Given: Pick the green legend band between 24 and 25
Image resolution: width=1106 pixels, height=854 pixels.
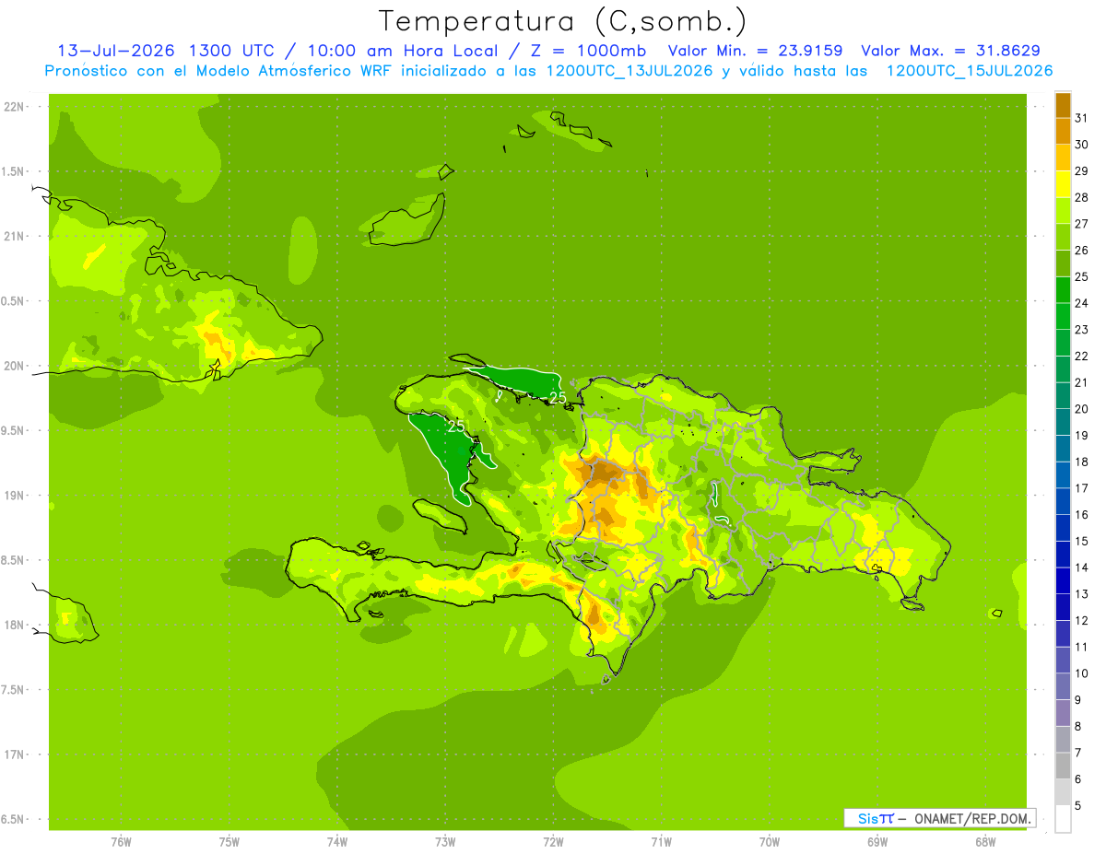Looking at the screenshot, I should 1063,290.
